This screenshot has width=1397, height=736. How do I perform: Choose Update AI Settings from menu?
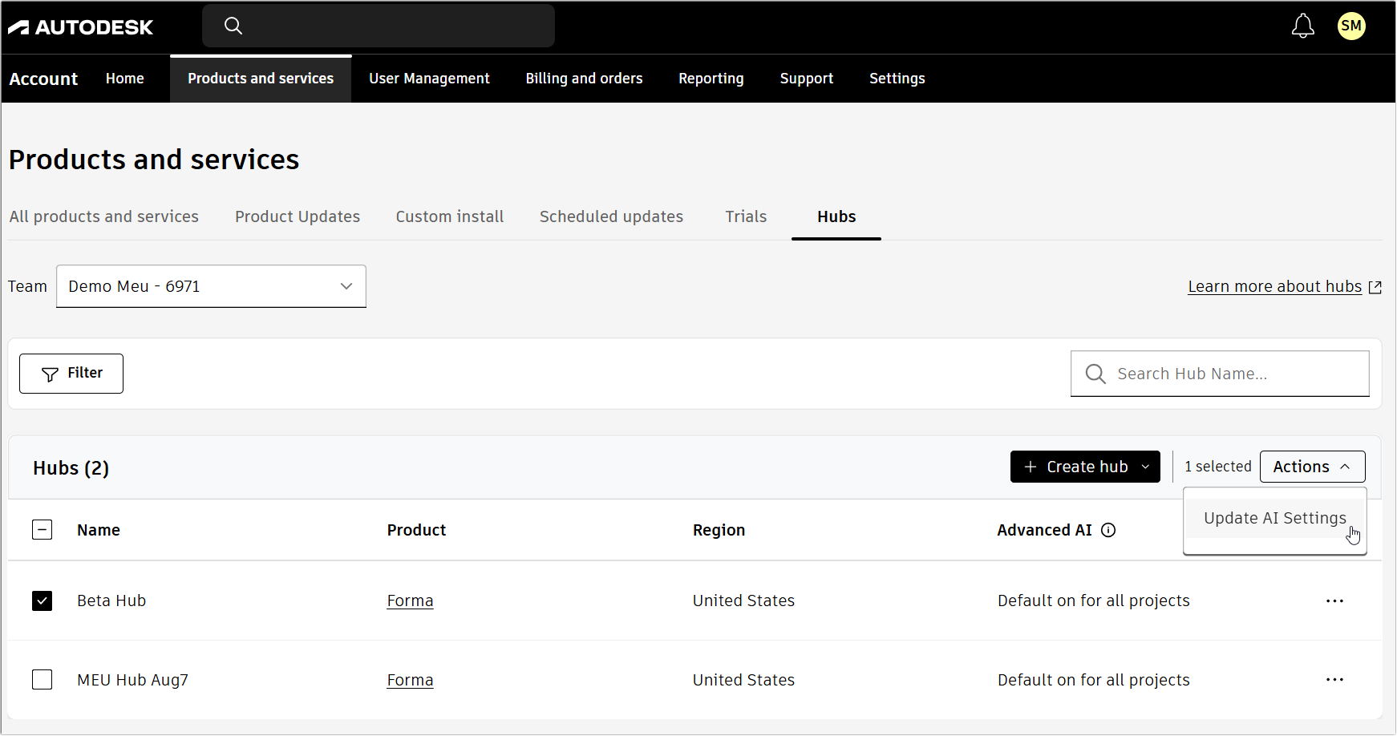[x=1274, y=518]
